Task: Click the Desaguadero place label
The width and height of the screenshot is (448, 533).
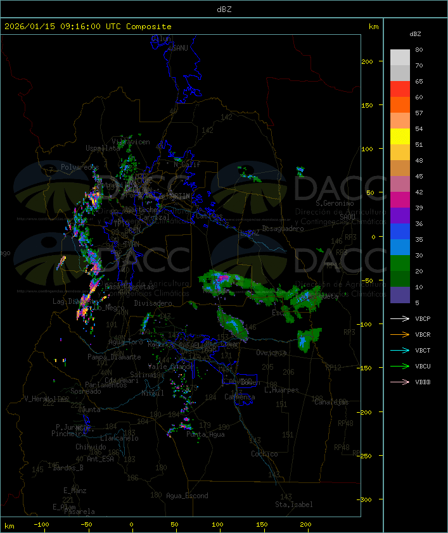Action: (283, 229)
